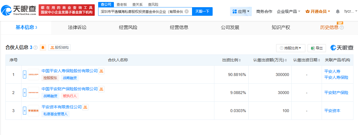Select 查公司 search mode
This screenshot has height=135, width=358.
click(x=106, y=4)
